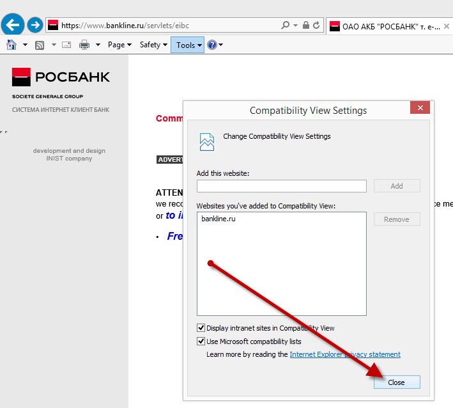Screen dimensions: 453x408
Task: Expand the Home button dropdown arrow
Action: (x=25, y=45)
